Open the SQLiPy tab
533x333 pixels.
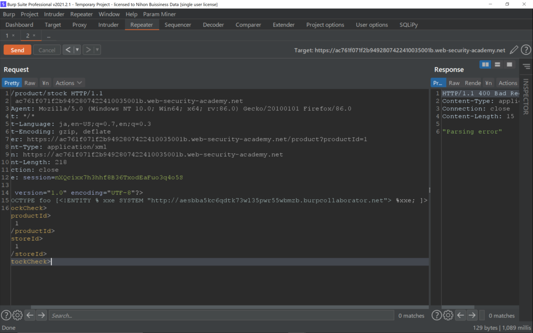409,25
